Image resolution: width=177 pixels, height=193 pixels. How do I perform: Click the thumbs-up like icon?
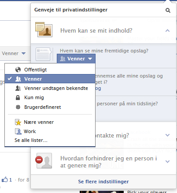pyautogui.click(x=4, y=179)
